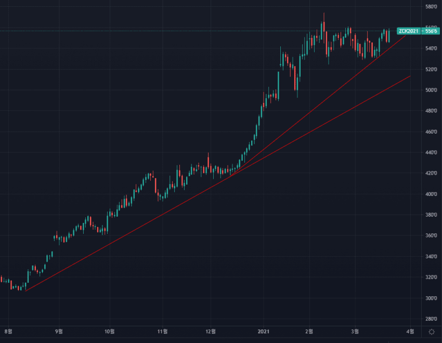442x343 pixels.
Task: Click the 300'0 price axis label
Action: [x=431, y=298]
